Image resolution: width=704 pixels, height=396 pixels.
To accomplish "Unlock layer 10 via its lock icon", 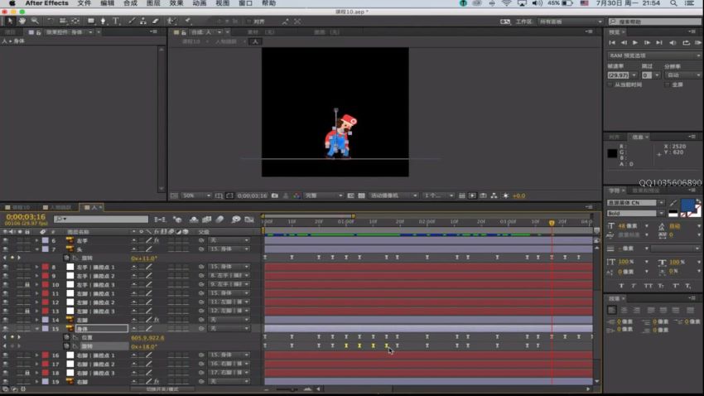I will tap(27, 285).
